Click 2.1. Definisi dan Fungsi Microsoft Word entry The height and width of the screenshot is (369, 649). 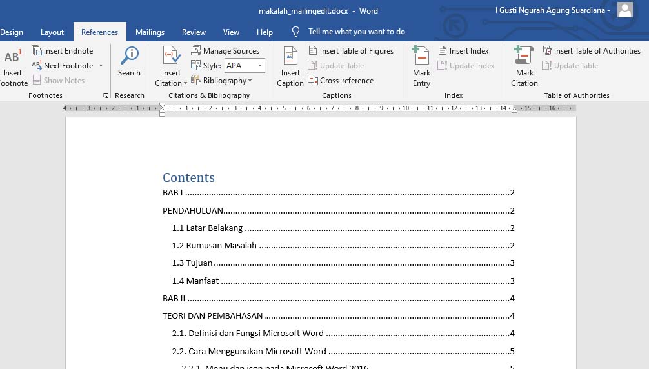(x=343, y=334)
